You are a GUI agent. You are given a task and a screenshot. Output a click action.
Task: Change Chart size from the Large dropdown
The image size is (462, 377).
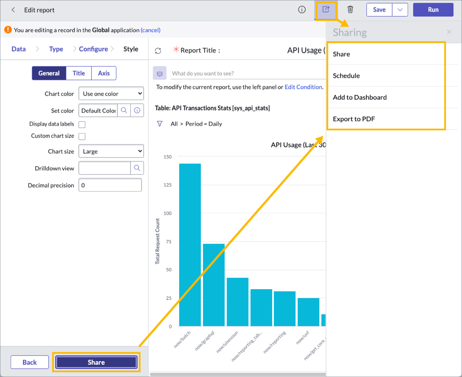[x=111, y=151]
